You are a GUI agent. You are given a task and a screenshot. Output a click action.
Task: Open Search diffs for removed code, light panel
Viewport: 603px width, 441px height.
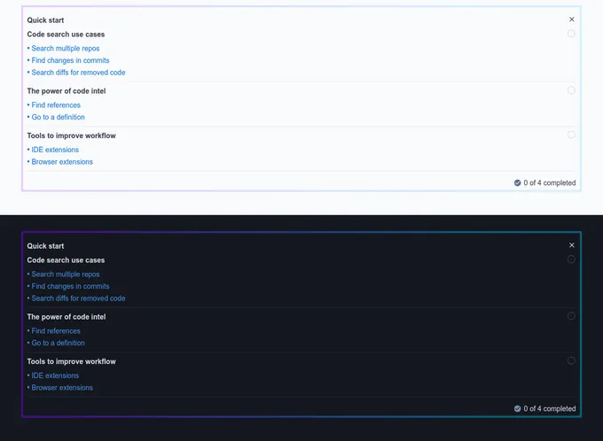coord(78,73)
